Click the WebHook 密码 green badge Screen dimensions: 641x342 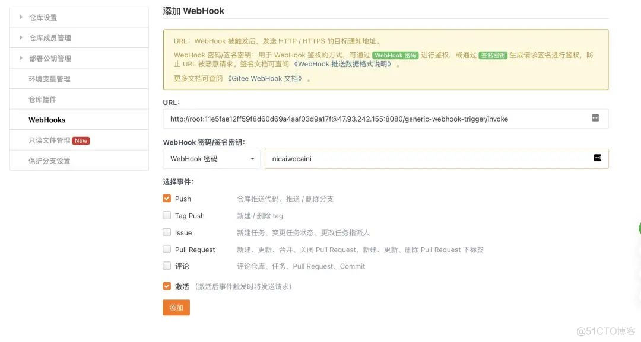click(394, 55)
